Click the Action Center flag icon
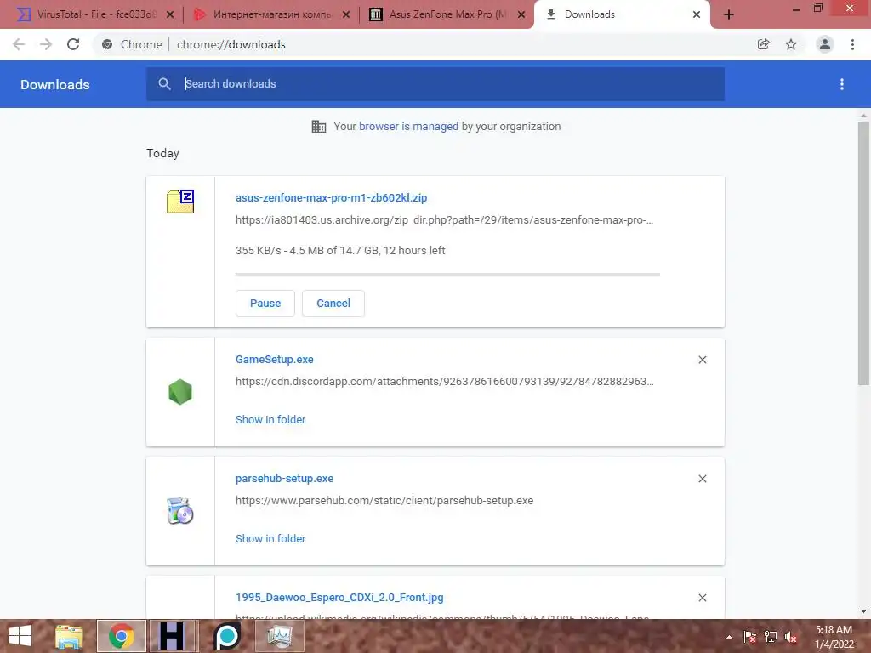The height and width of the screenshot is (653, 871). [749, 637]
